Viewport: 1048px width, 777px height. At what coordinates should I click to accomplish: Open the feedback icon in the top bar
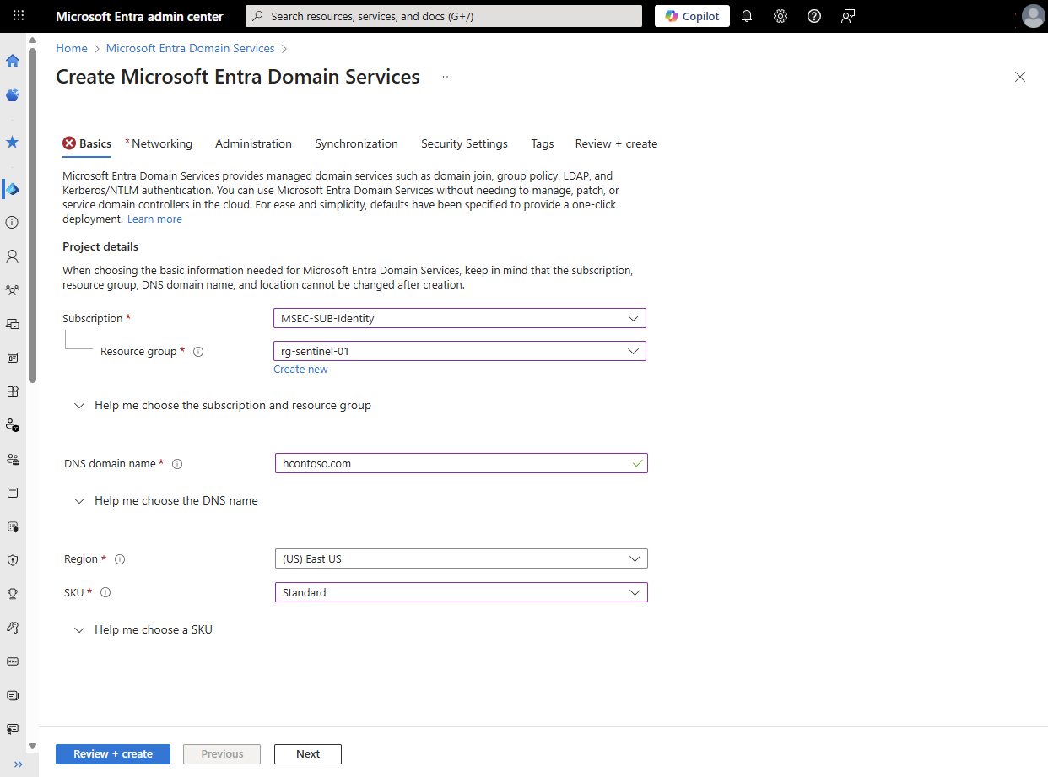[848, 15]
